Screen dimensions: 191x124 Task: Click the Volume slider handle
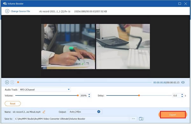click(x=78, y=95)
